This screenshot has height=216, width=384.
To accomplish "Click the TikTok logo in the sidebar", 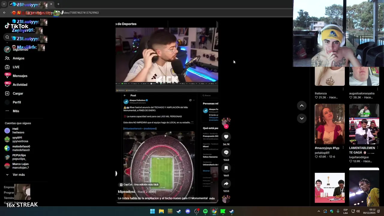I will click(x=16, y=26).
